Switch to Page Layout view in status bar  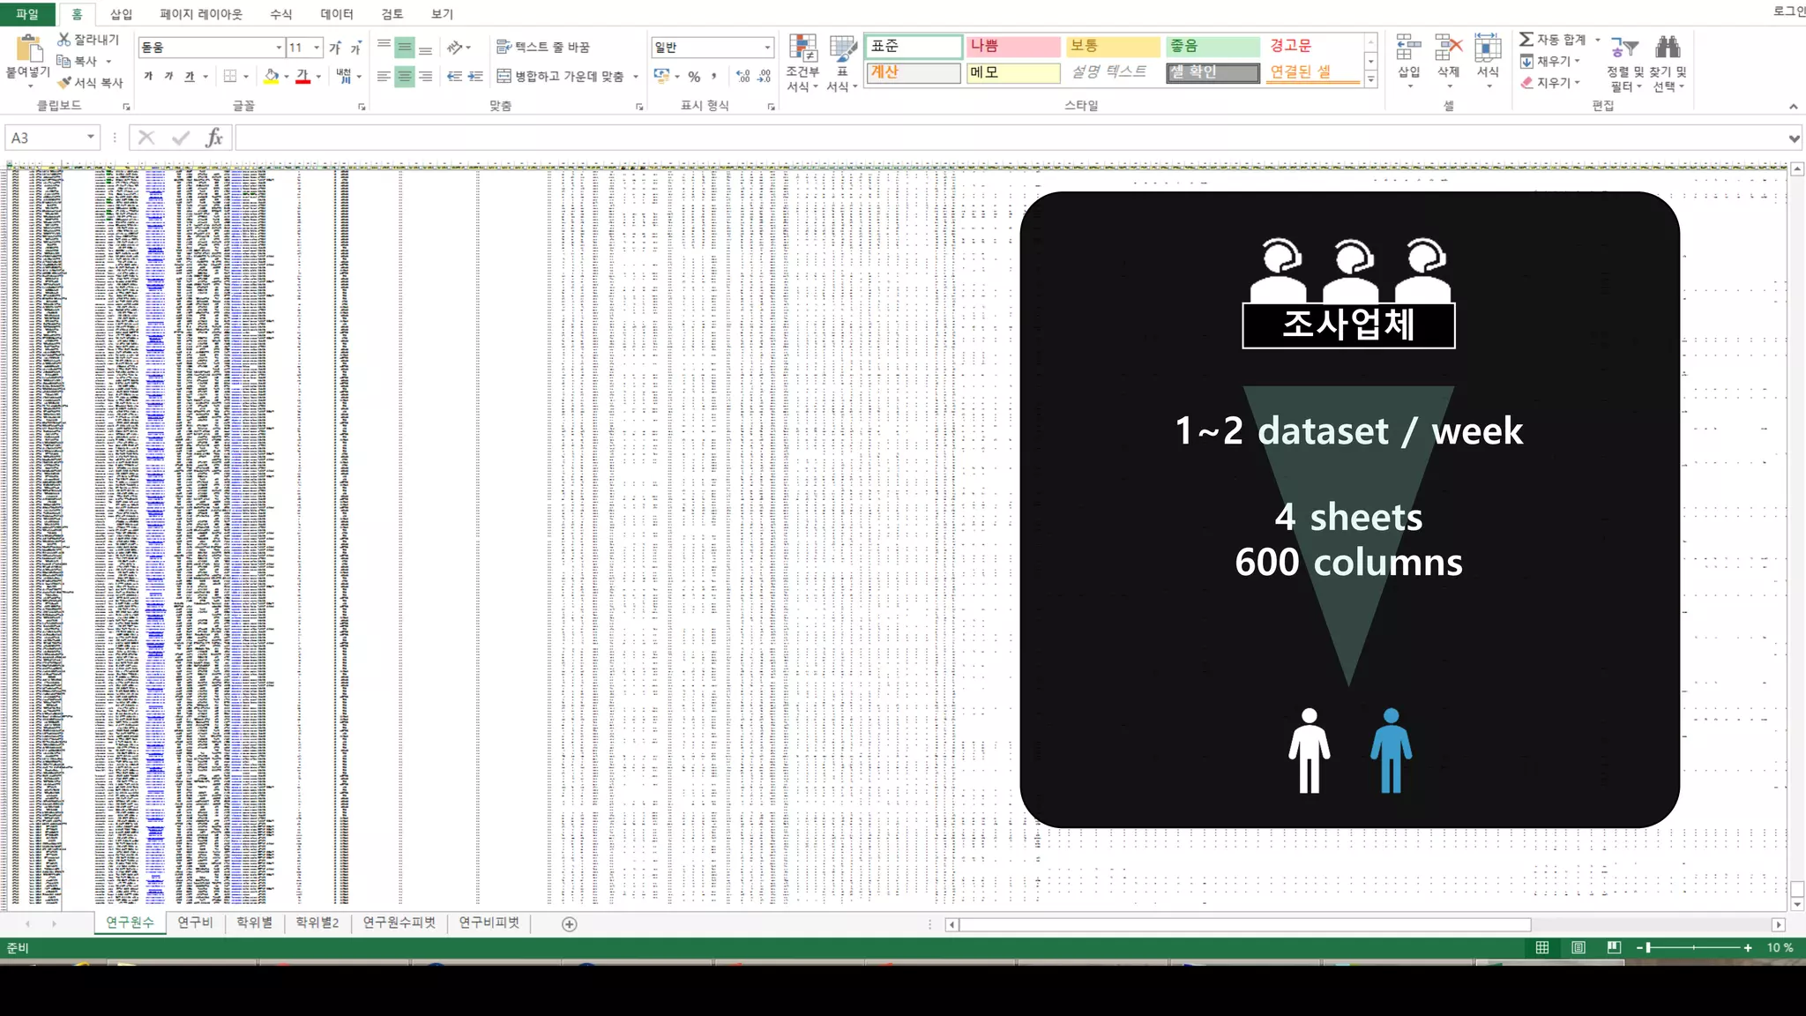point(1578,947)
